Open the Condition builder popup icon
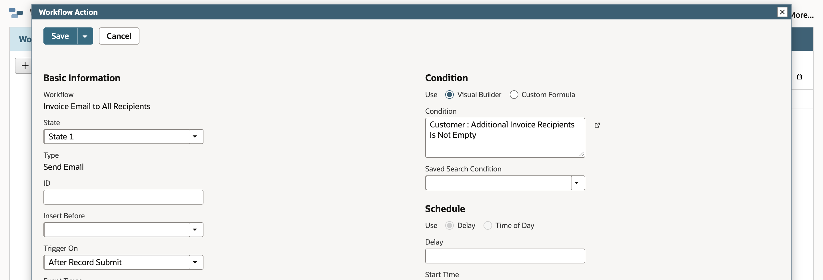 (x=597, y=125)
